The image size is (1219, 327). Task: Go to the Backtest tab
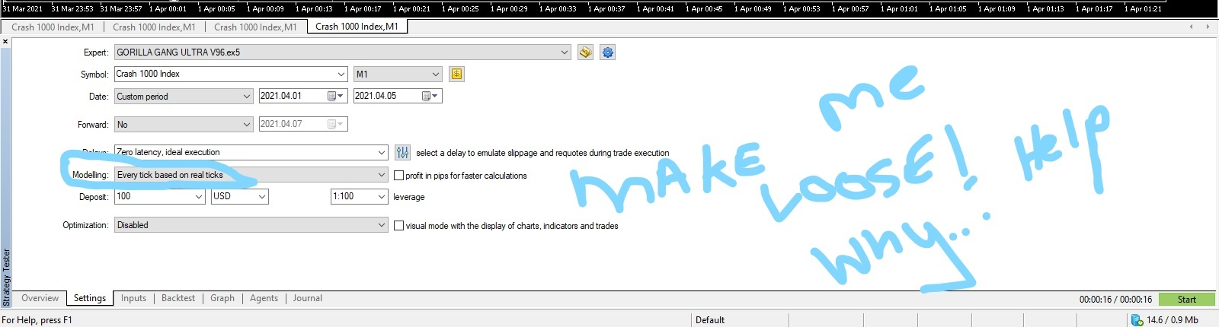click(178, 298)
